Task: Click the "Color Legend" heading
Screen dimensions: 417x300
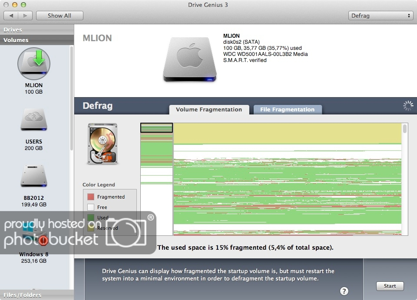Action: (99, 185)
